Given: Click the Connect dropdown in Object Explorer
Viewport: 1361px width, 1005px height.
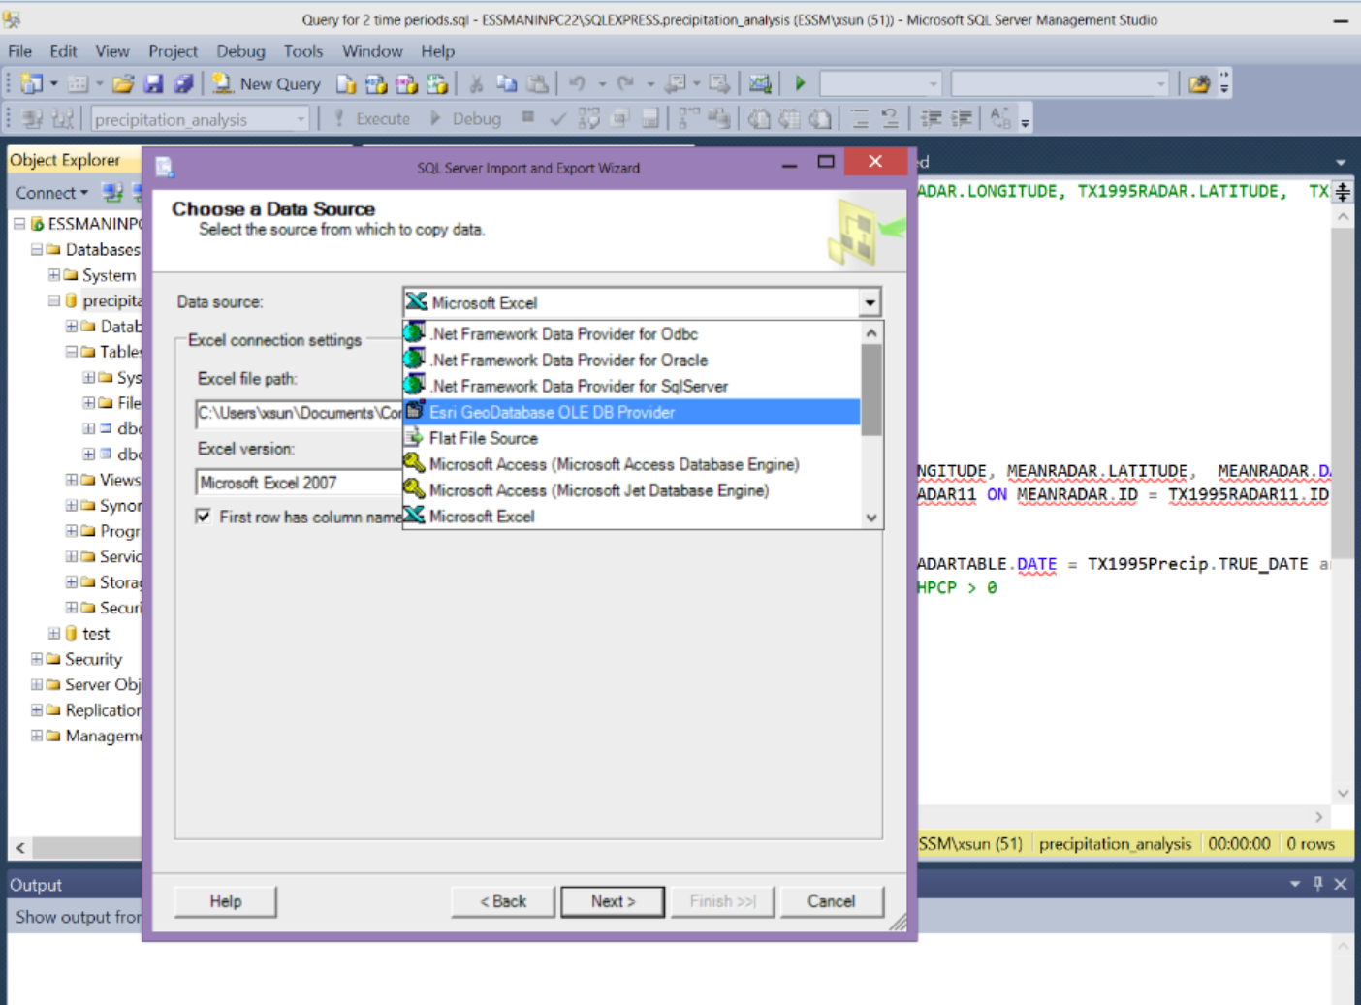Looking at the screenshot, I should tap(51, 193).
